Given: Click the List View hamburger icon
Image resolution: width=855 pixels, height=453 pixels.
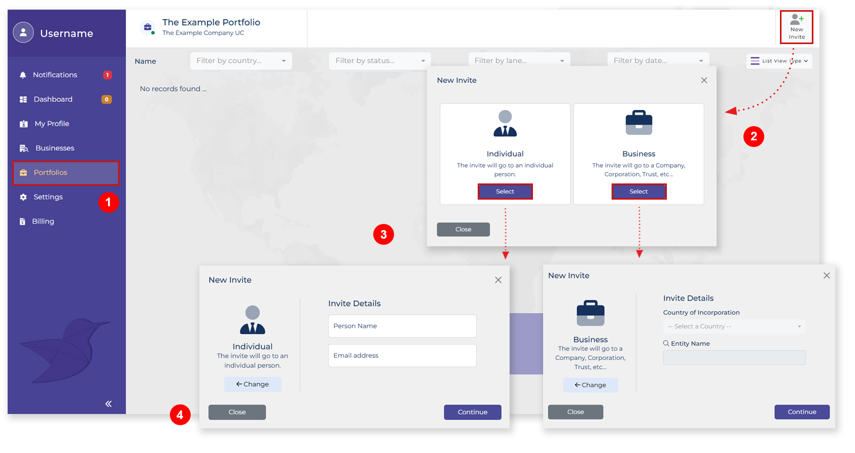Looking at the screenshot, I should [755, 61].
